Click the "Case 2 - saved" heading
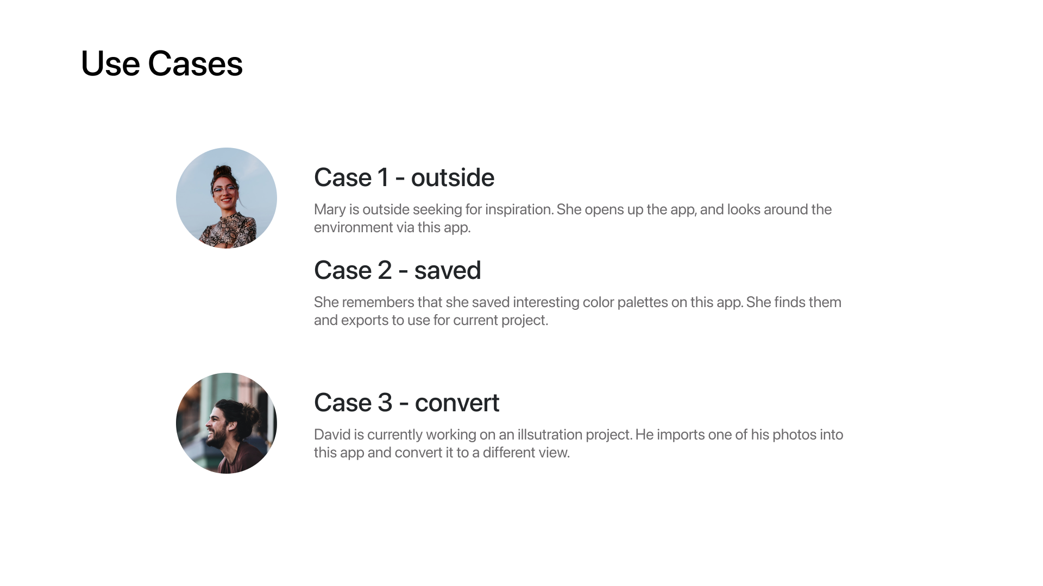 tap(397, 270)
